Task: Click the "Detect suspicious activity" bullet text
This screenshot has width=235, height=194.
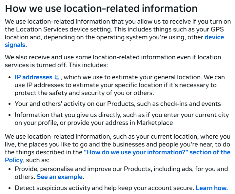Action: click(x=105, y=188)
